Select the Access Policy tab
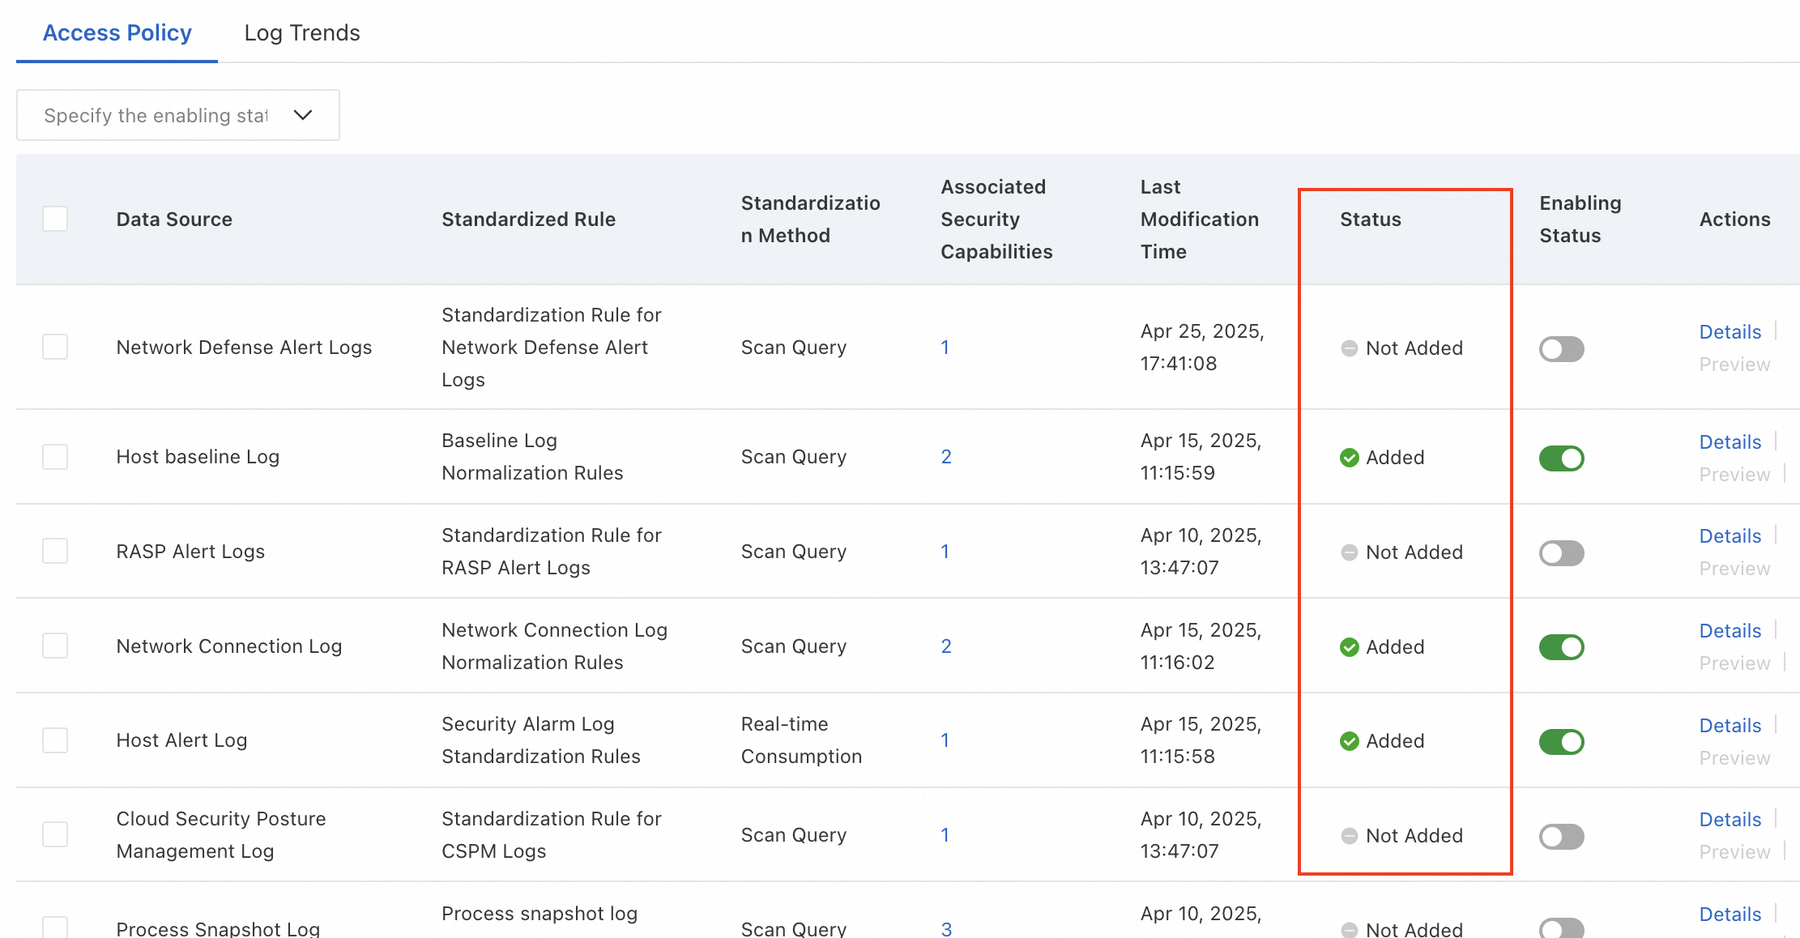Screen dimensions: 1800x938 point(117,32)
